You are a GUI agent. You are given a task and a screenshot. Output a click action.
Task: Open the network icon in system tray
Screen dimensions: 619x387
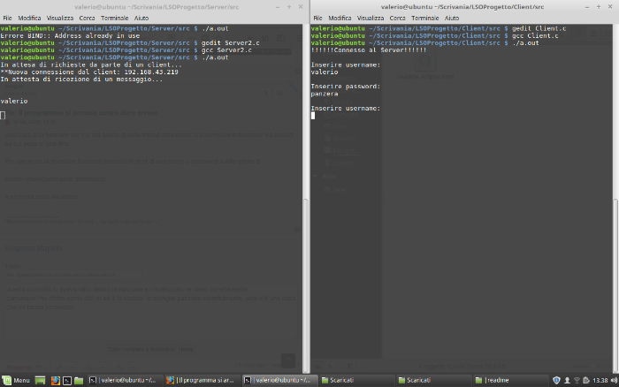pyautogui.click(x=578, y=380)
